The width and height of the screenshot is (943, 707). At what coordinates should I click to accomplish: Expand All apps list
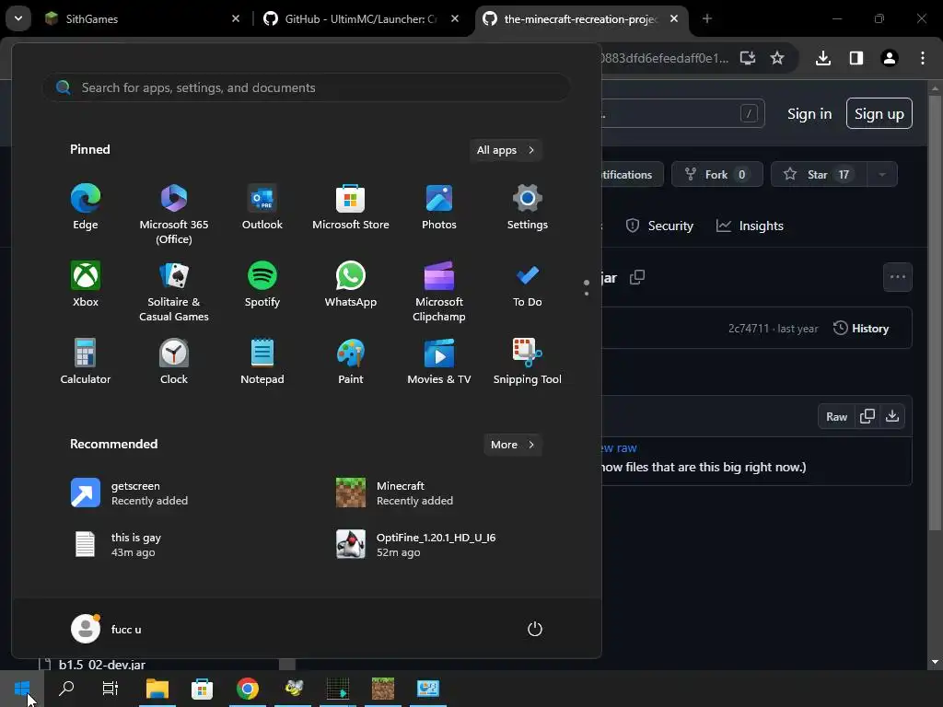pyautogui.click(x=506, y=150)
